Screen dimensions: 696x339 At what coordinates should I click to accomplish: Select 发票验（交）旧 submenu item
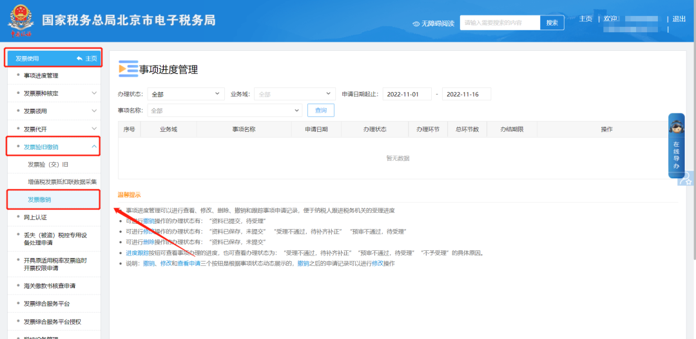pyautogui.click(x=48, y=165)
